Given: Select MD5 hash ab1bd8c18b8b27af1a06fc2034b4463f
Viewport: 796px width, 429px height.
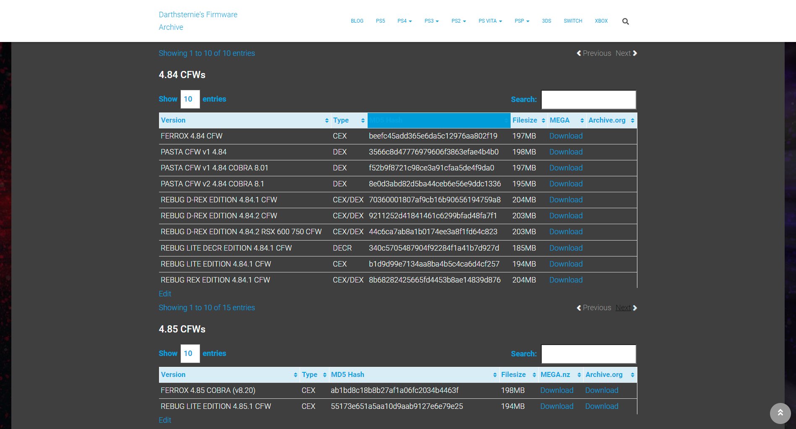Looking at the screenshot, I should pos(394,390).
